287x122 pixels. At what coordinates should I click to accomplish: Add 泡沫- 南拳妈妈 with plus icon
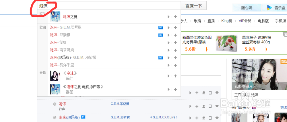[x=175, y=50]
